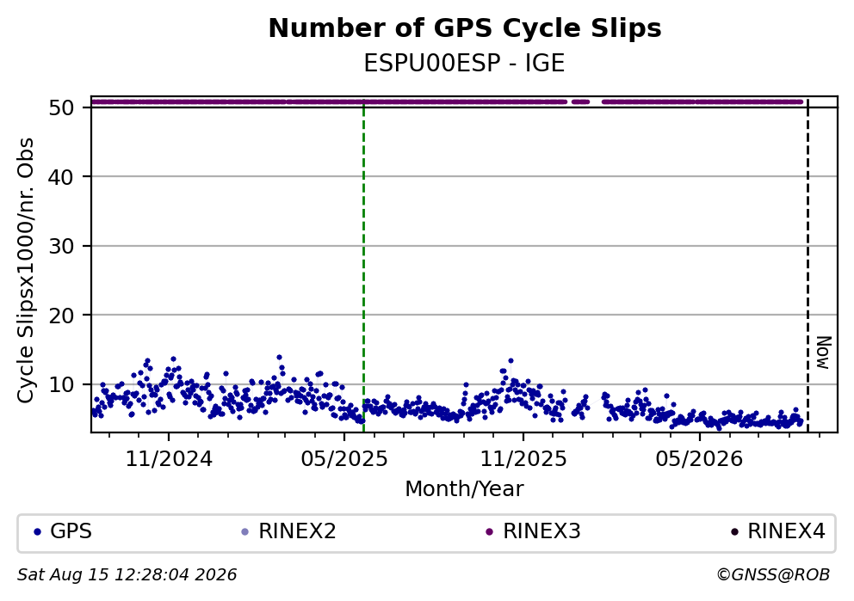Click the y-axis tick label '10'
Viewport: 854px width, 601px height.
pos(61,384)
